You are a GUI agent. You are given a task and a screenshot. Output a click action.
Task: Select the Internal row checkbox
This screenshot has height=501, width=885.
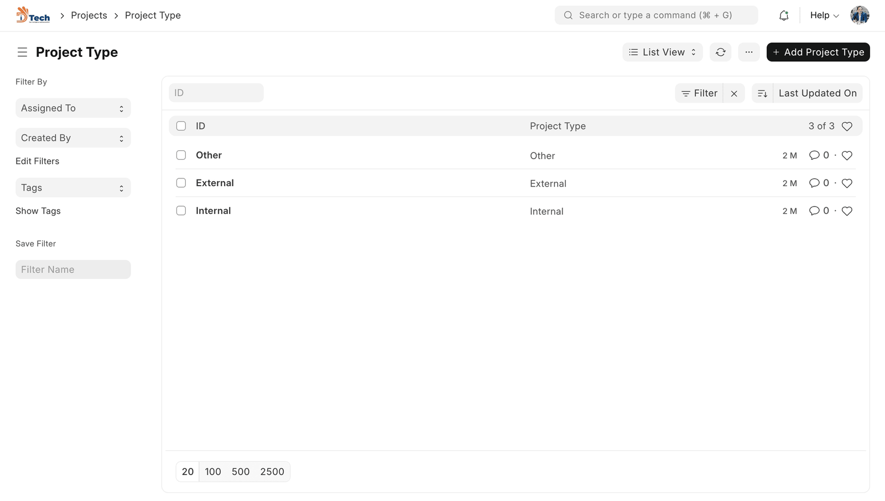coord(181,210)
